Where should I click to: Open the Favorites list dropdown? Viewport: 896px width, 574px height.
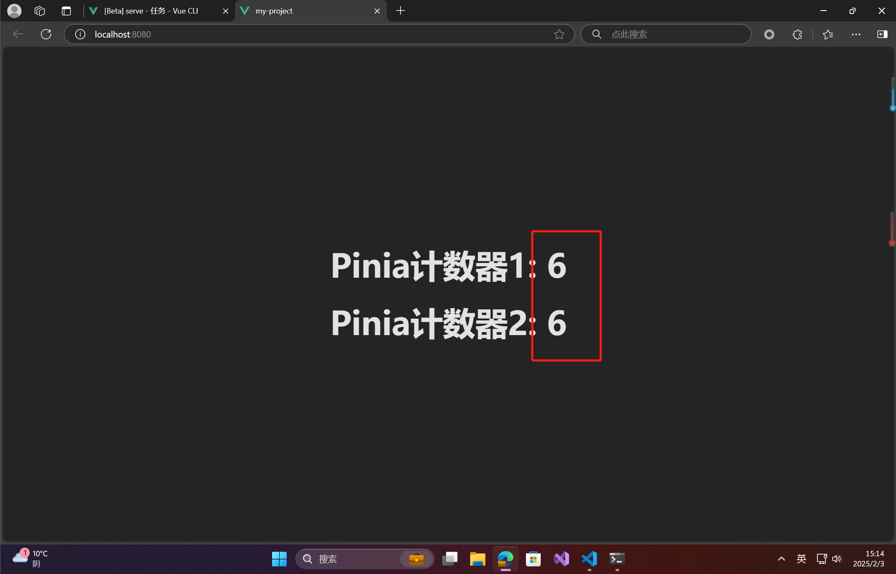[828, 34]
